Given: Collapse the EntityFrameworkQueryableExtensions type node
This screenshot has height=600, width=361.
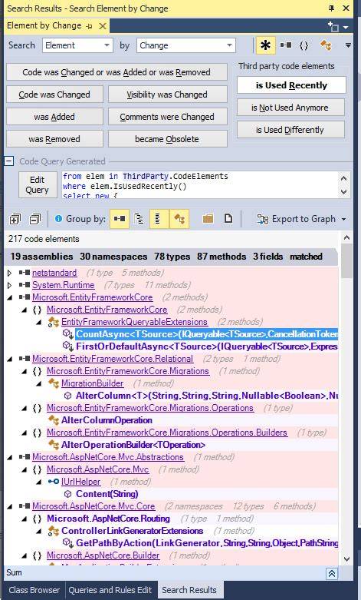Looking at the screenshot, I should [x=39, y=322].
